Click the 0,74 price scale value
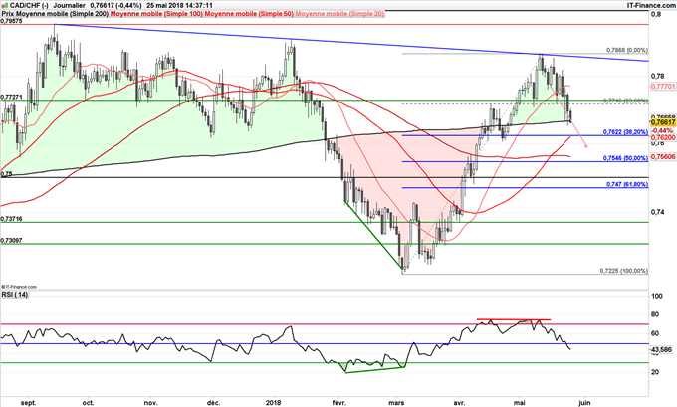 [657, 212]
